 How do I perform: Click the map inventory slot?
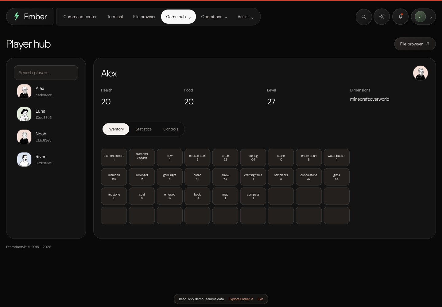point(225,196)
